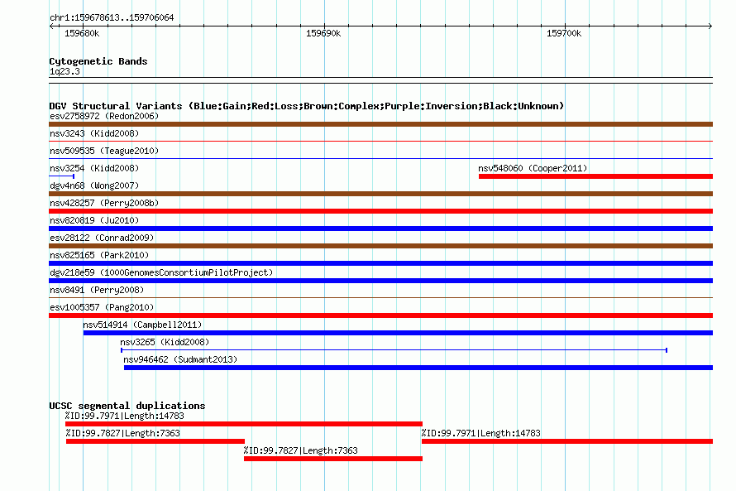The image size is (736, 491).
Task: Open nsv548060 (Cooper2011) variant label
Action: (x=533, y=168)
